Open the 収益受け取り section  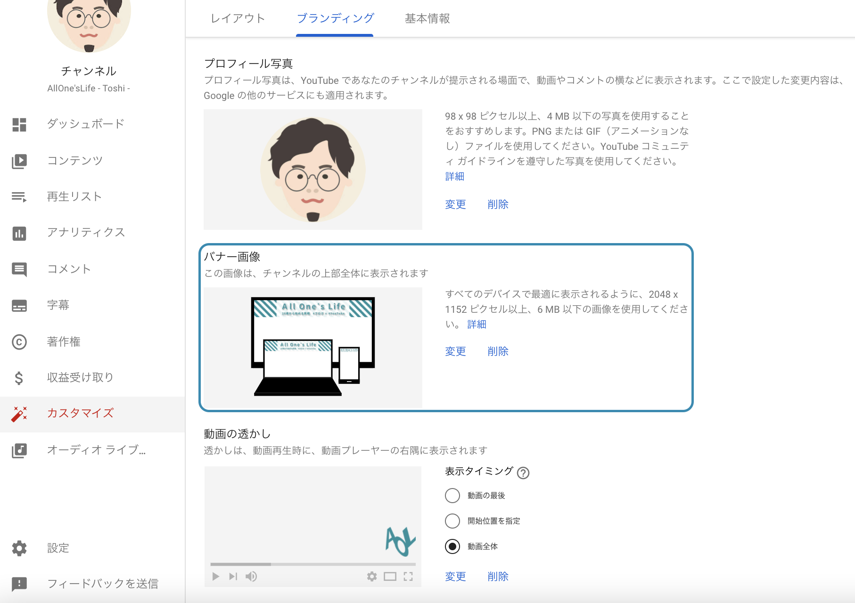pos(79,377)
